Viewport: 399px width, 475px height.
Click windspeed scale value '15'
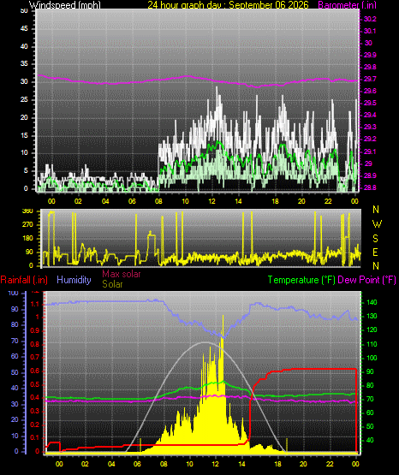[24, 135]
